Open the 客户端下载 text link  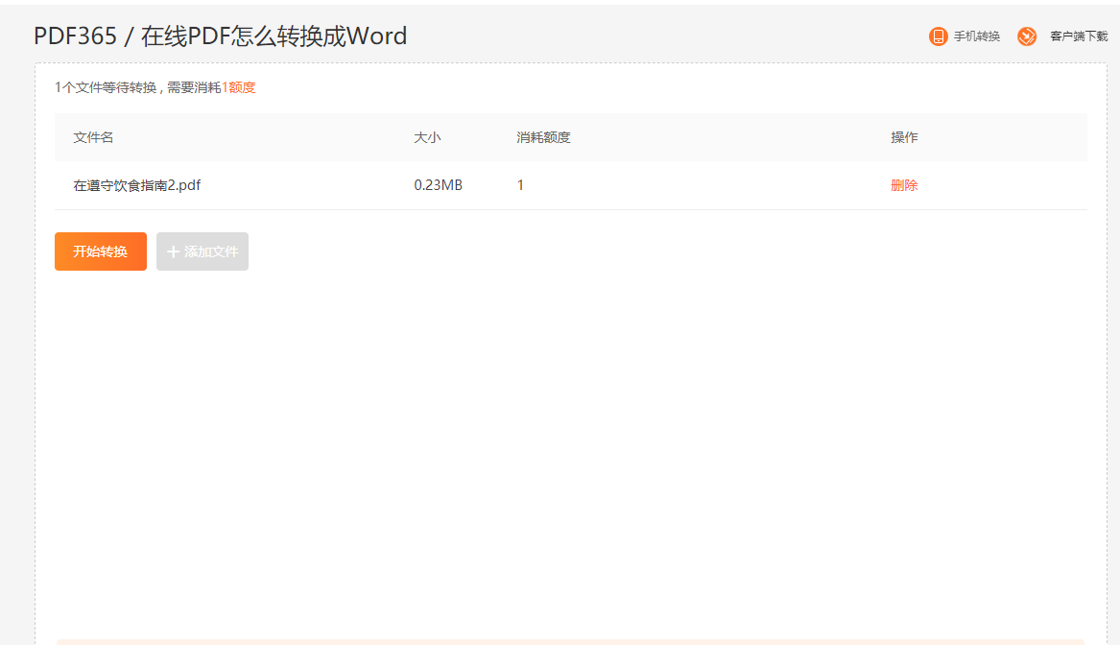pos(1079,36)
